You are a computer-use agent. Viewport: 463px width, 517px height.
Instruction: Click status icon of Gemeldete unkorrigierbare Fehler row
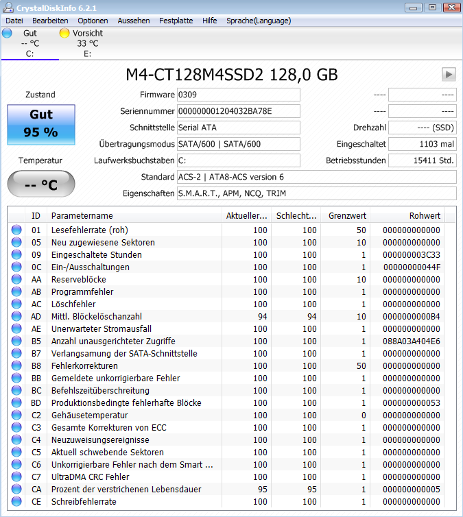click(16, 378)
